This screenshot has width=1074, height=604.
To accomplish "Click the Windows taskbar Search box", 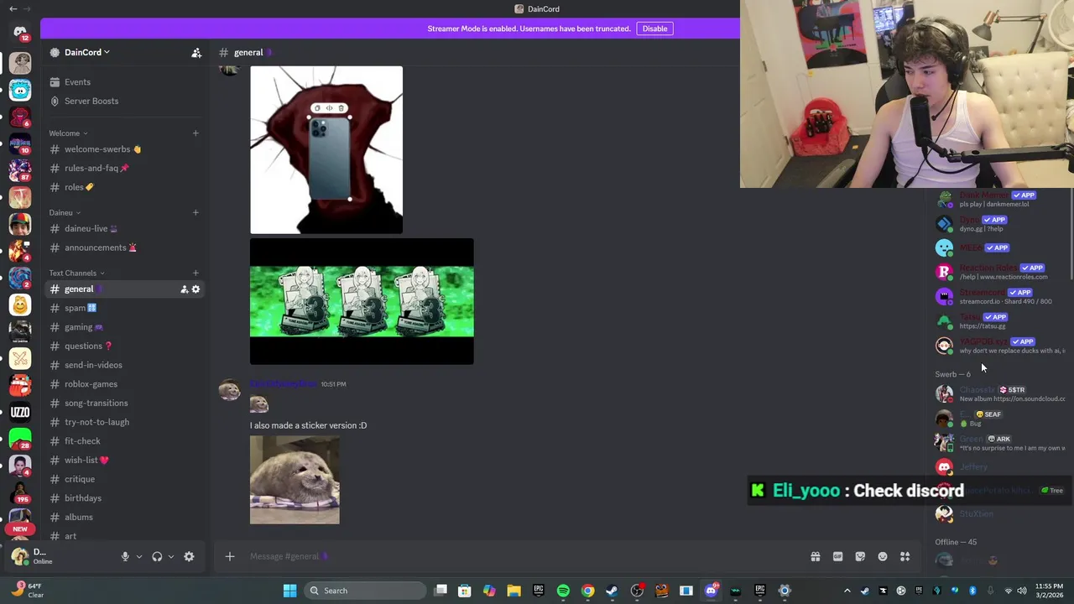I will (366, 591).
